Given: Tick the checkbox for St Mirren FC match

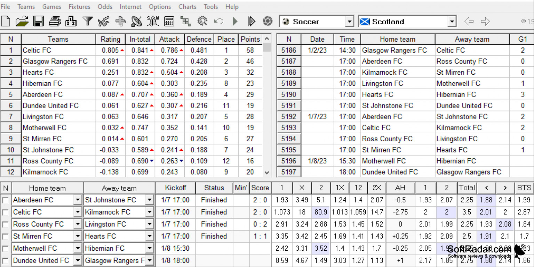Looking at the screenshot, I should 6,237.
